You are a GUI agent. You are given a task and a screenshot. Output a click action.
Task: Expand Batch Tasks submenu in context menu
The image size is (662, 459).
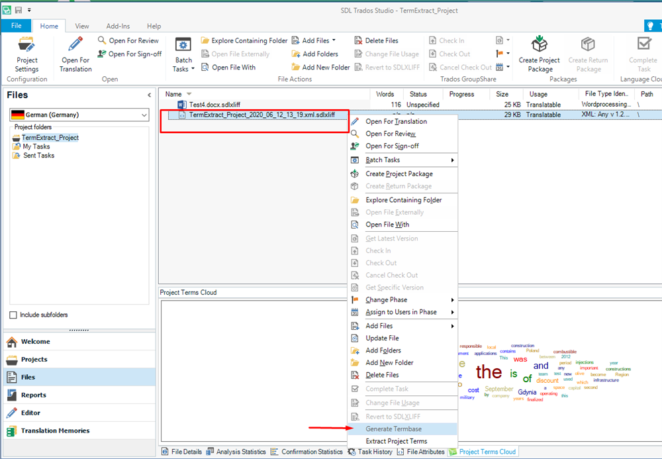(402, 160)
